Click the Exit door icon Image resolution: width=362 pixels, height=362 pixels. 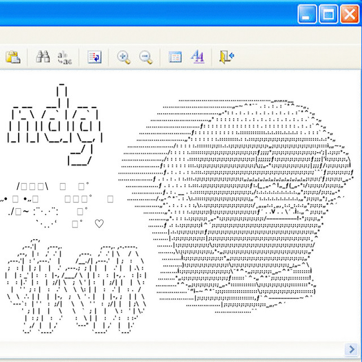pos(227,57)
